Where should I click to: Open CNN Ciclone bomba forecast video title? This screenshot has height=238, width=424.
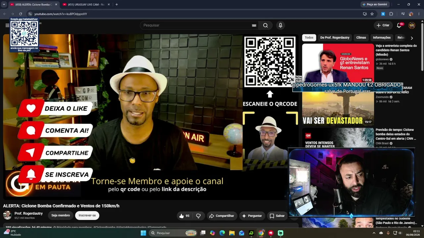point(396,134)
